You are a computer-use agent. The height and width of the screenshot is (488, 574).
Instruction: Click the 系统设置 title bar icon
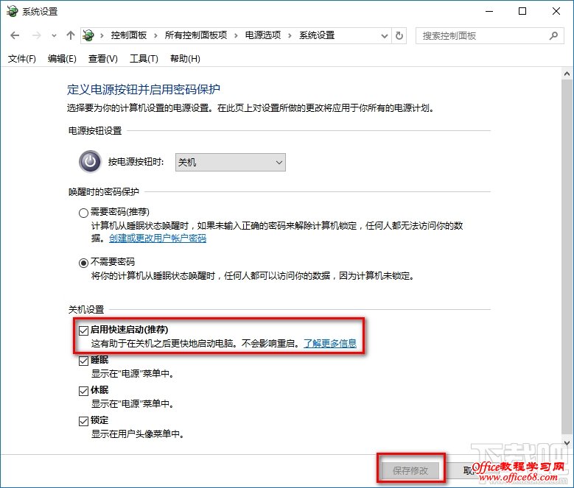[12, 11]
